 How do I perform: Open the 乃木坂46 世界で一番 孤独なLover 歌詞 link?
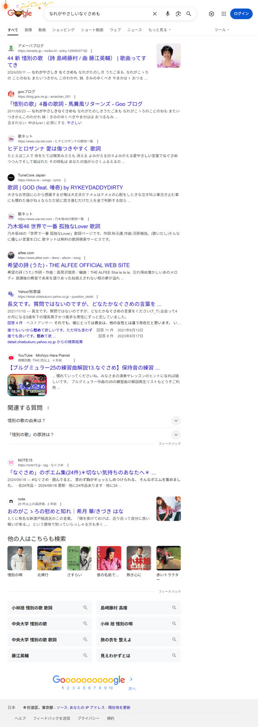coord(54,226)
